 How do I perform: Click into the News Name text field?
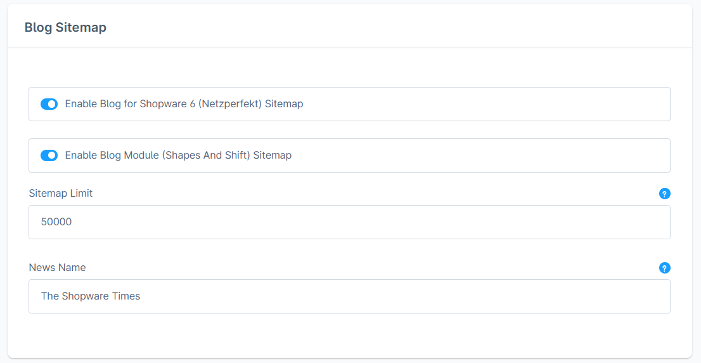[349, 296]
